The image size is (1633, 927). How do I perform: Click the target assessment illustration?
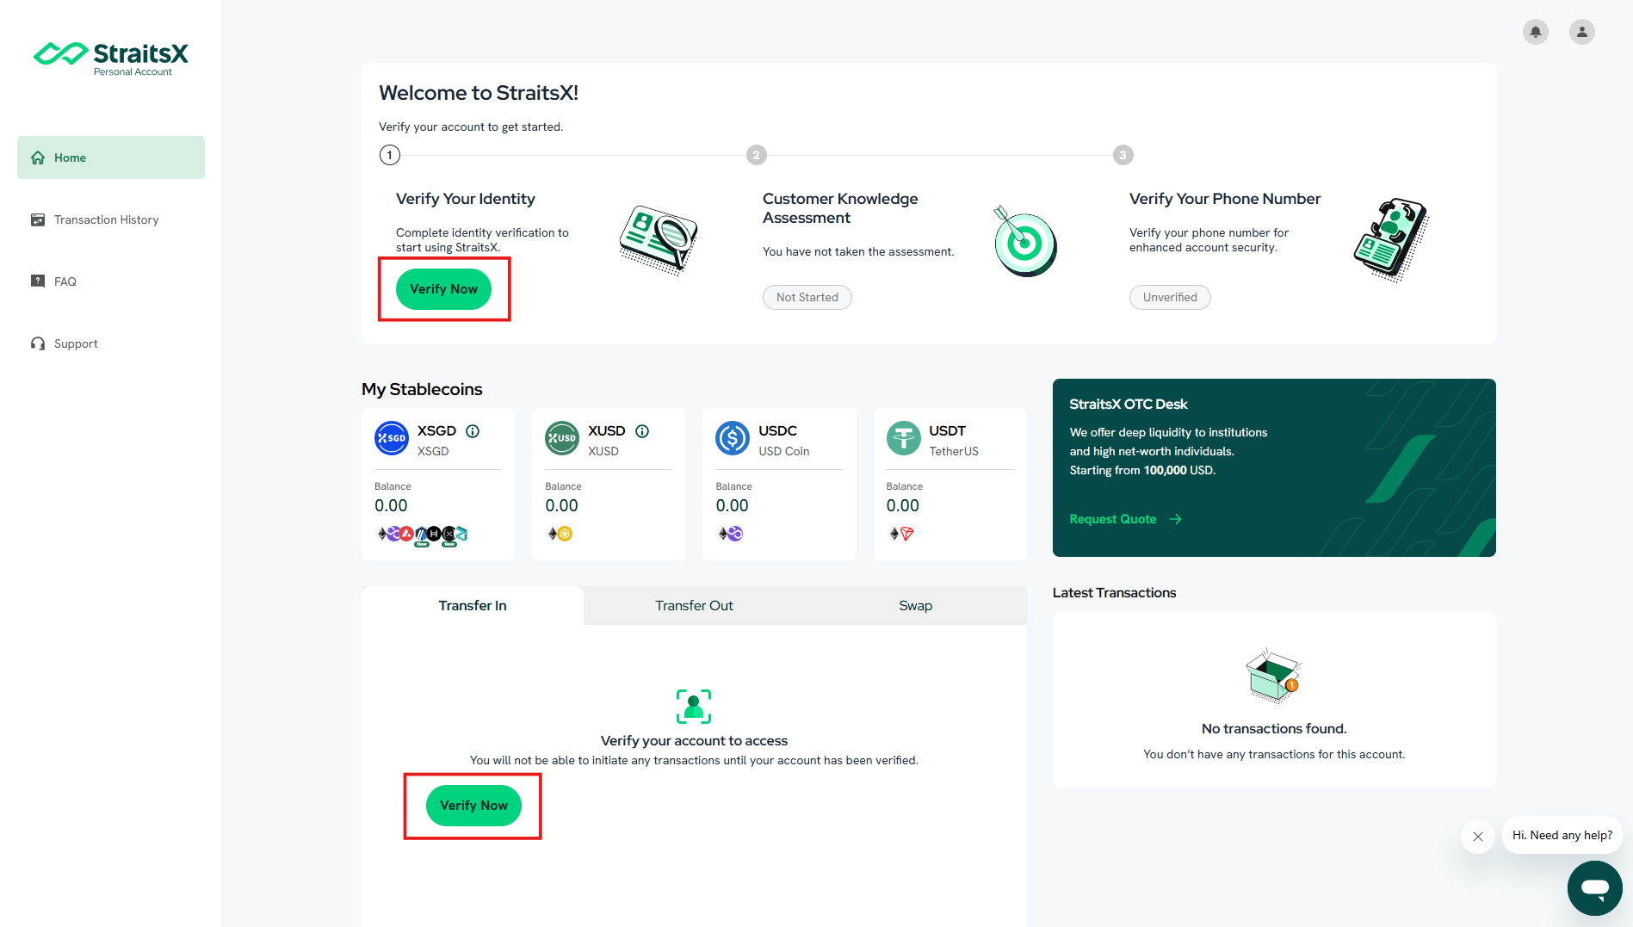pyautogui.click(x=1024, y=241)
